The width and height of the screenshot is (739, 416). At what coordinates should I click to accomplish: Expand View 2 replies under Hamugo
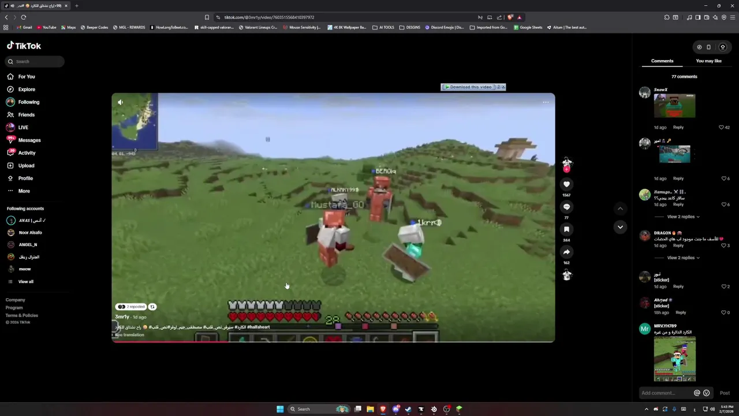(x=683, y=217)
